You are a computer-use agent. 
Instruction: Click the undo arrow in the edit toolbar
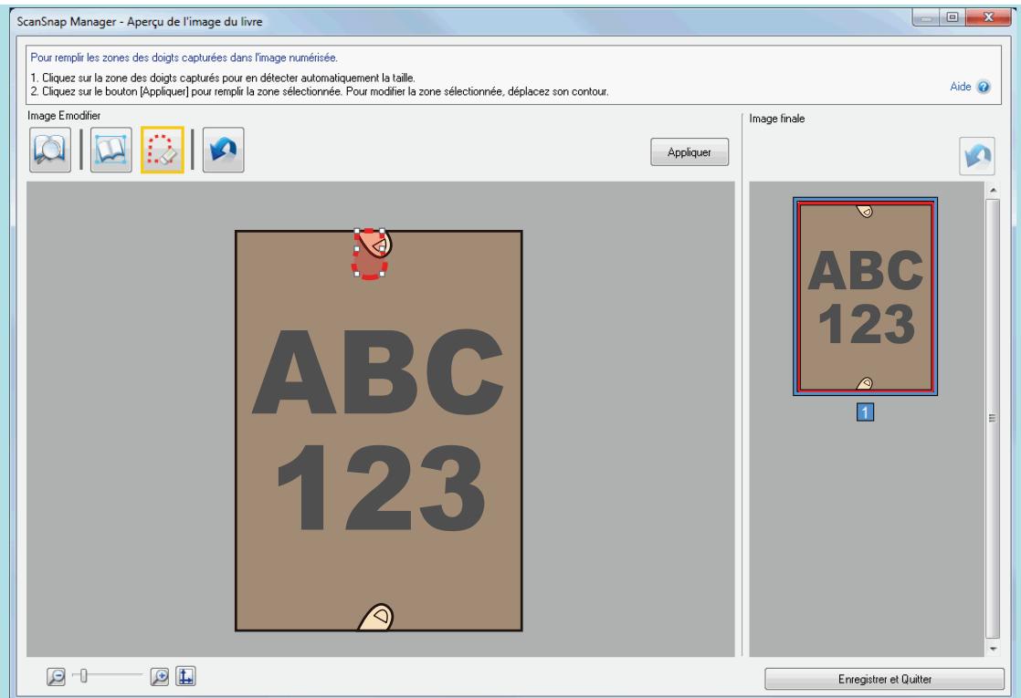(224, 150)
